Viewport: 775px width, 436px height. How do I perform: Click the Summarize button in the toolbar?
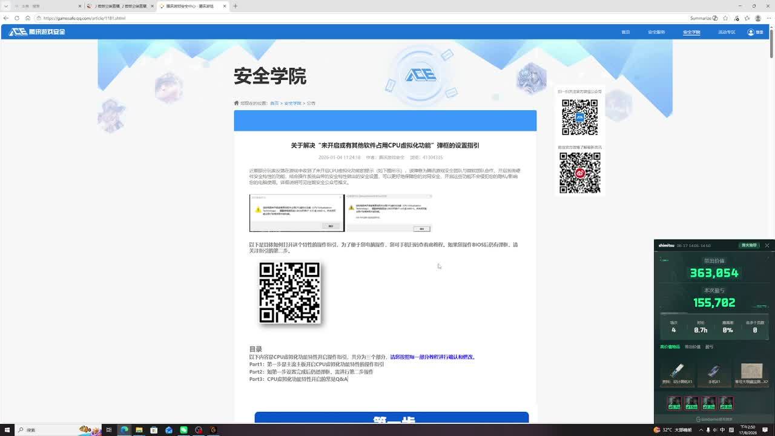[704, 18]
